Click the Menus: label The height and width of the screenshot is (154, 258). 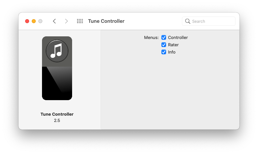(151, 38)
